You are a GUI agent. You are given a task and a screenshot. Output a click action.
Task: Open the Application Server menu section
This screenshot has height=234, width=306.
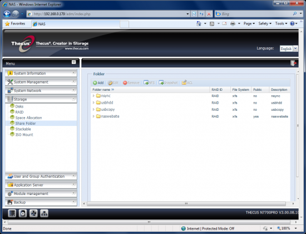pyautogui.click(x=41, y=185)
